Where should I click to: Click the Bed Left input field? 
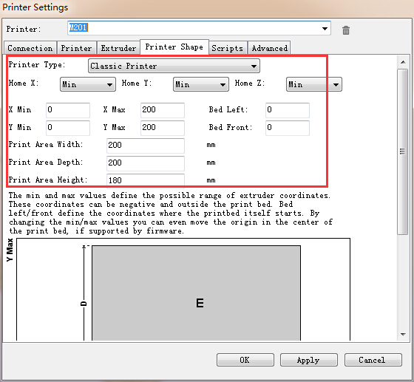(x=288, y=110)
